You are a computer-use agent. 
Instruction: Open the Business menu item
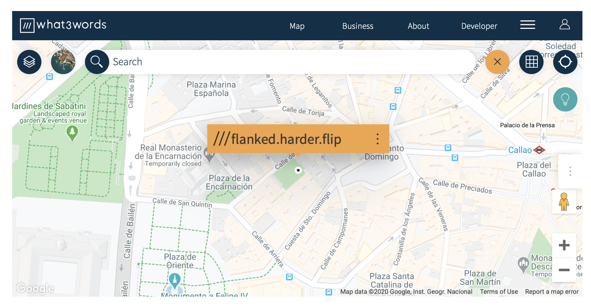coord(358,26)
